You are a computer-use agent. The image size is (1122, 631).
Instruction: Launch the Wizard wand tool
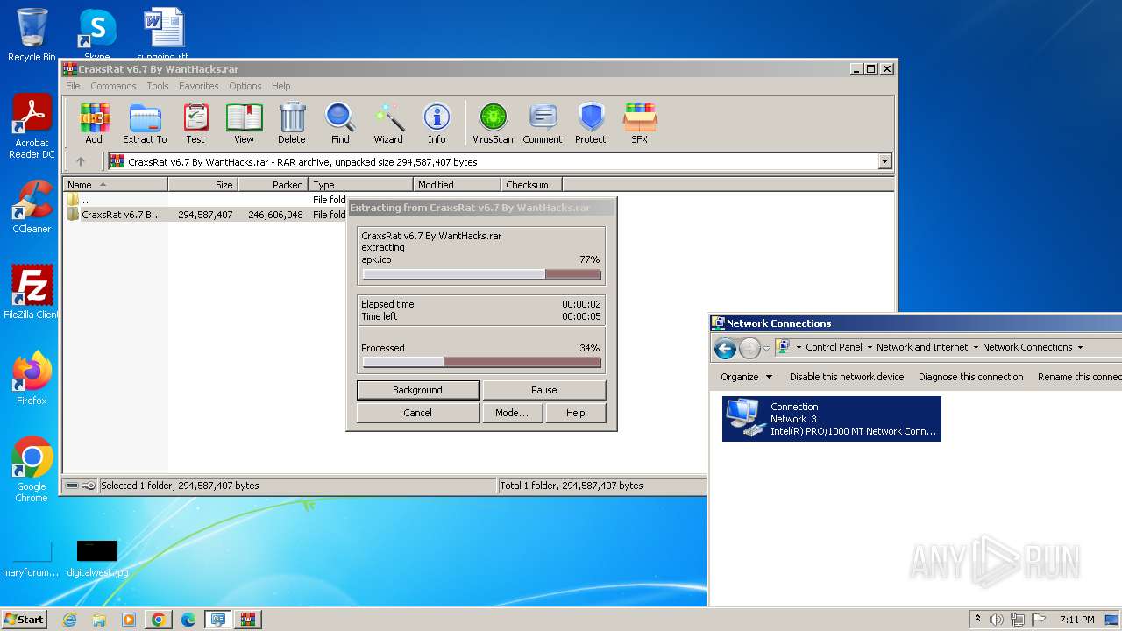(x=388, y=123)
